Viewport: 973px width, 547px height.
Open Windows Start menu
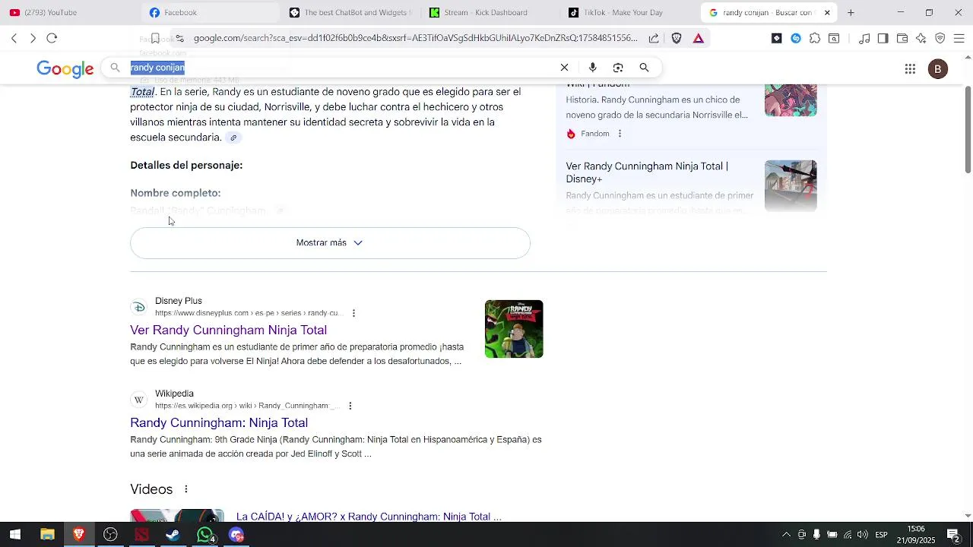(x=15, y=535)
